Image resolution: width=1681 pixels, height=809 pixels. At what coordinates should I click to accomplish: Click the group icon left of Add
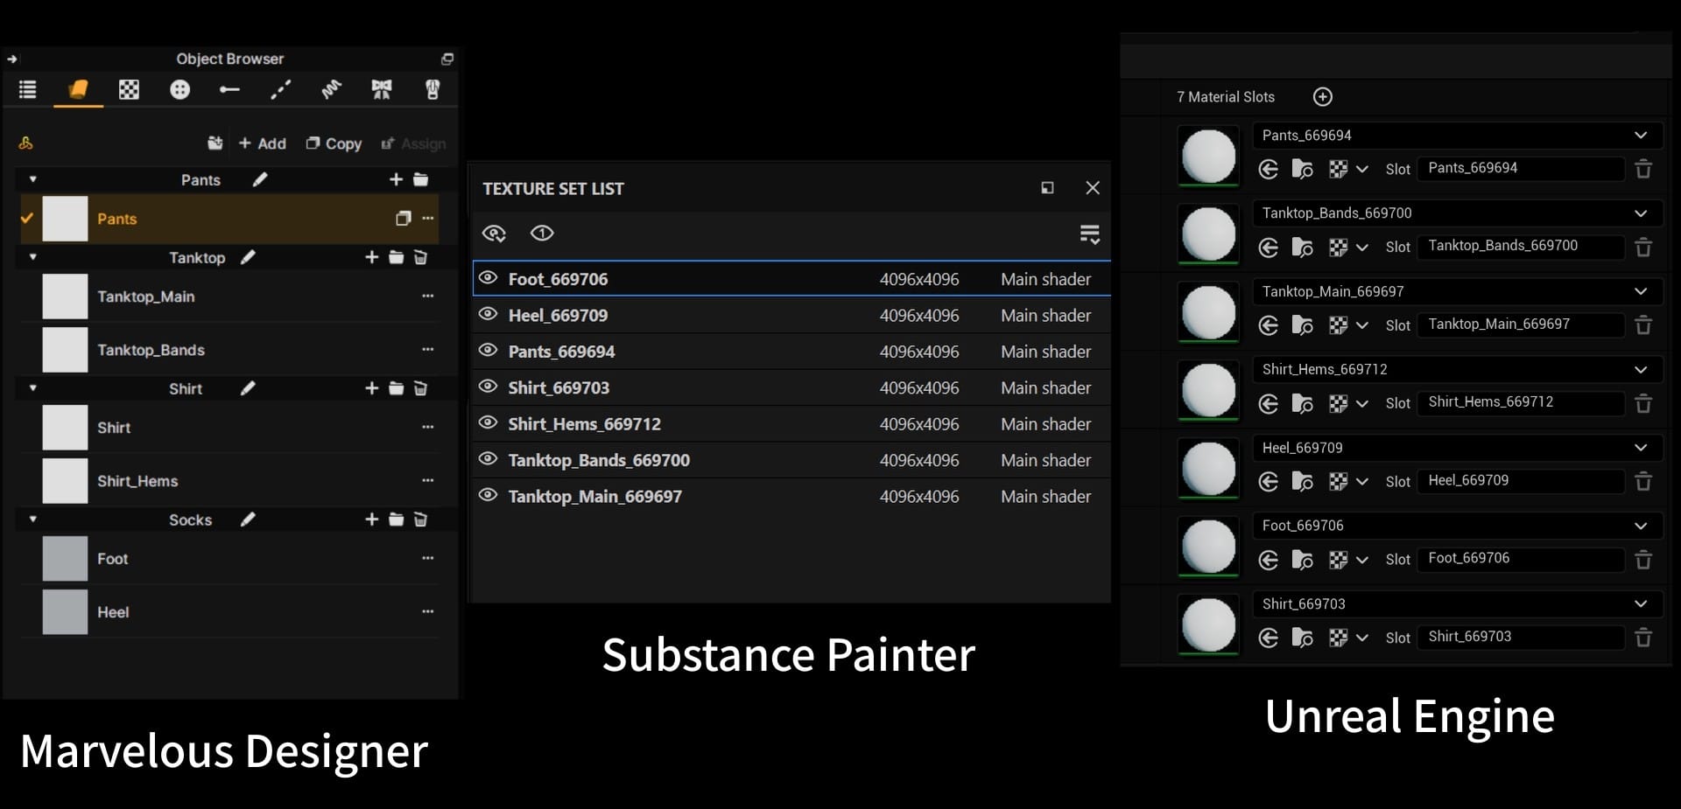tap(215, 143)
